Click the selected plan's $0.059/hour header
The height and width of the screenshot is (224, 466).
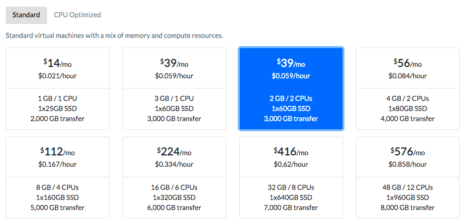click(291, 68)
